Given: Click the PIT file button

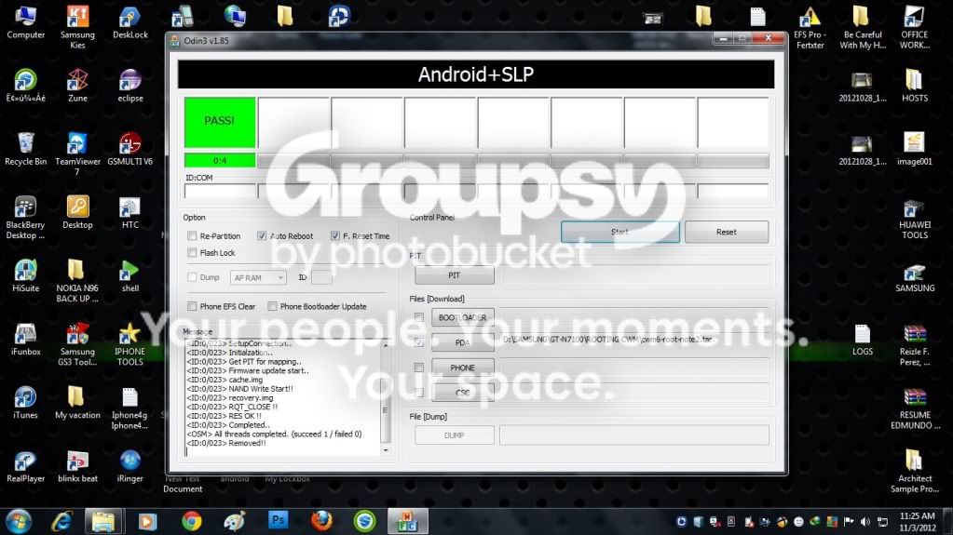Looking at the screenshot, I should click(x=454, y=275).
